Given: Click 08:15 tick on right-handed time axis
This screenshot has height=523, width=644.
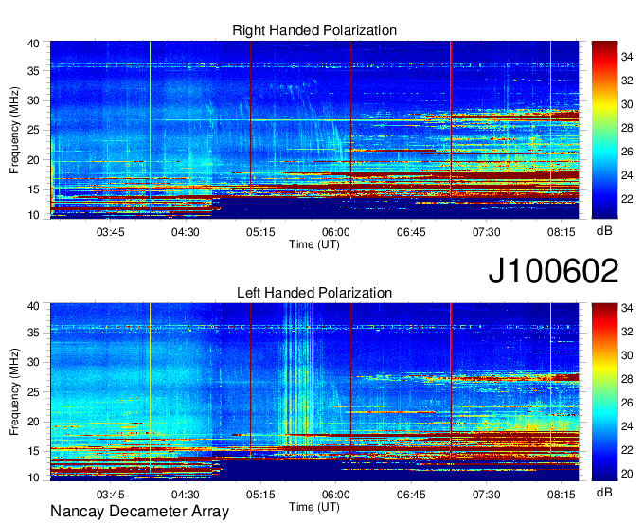Looking at the screenshot, I should (562, 232).
